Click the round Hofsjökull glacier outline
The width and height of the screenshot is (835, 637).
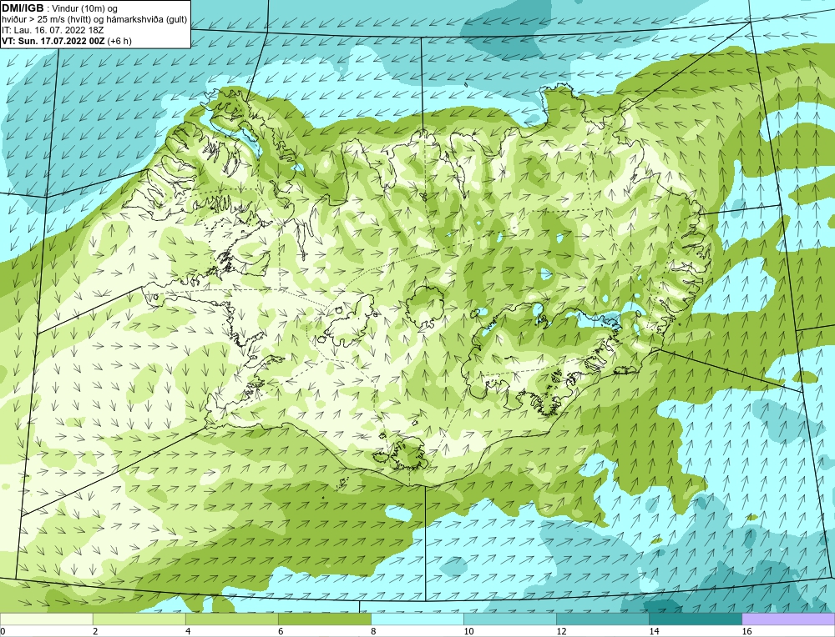coord(426,308)
